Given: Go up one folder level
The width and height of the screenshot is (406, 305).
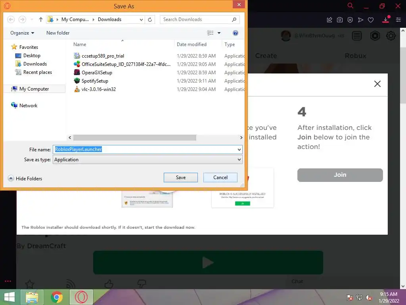Looking at the screenshot, I should (x=41, y=19).
